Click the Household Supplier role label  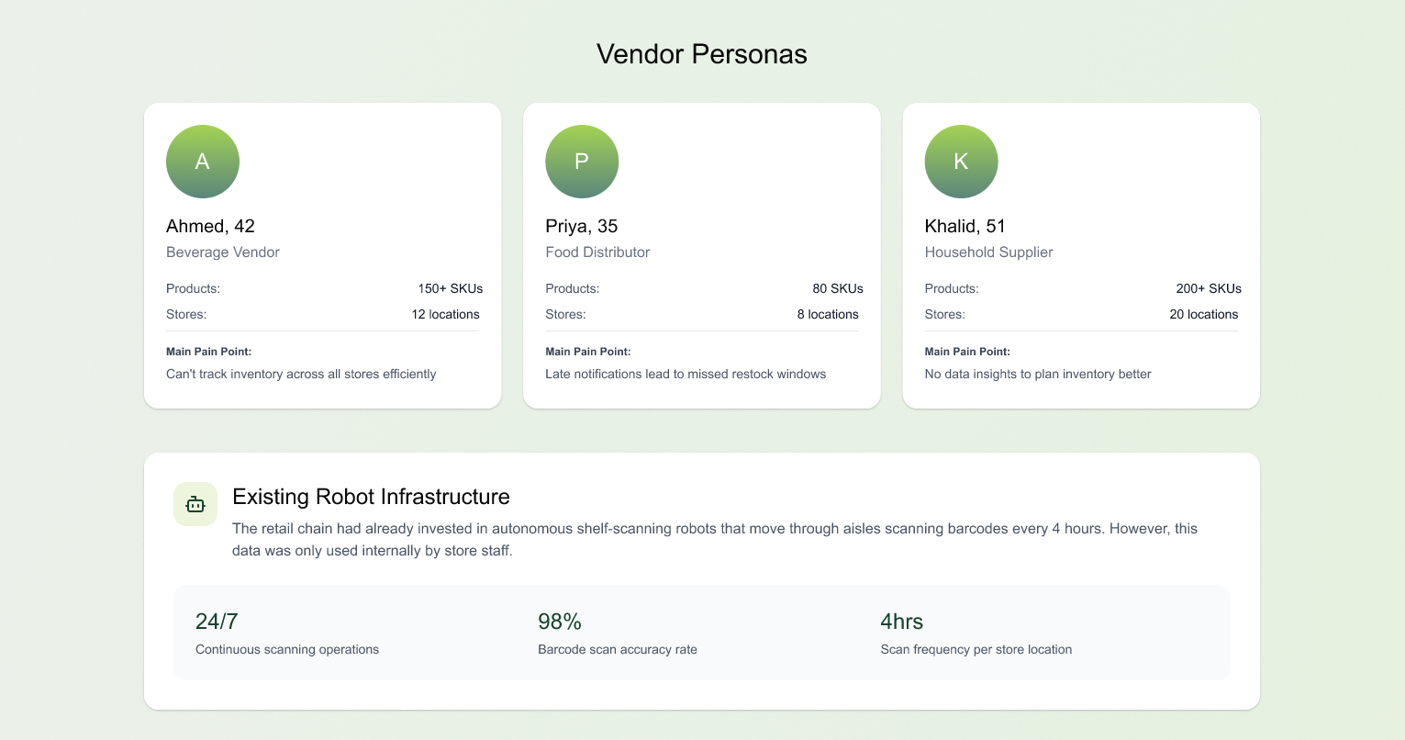coord(988,252)
